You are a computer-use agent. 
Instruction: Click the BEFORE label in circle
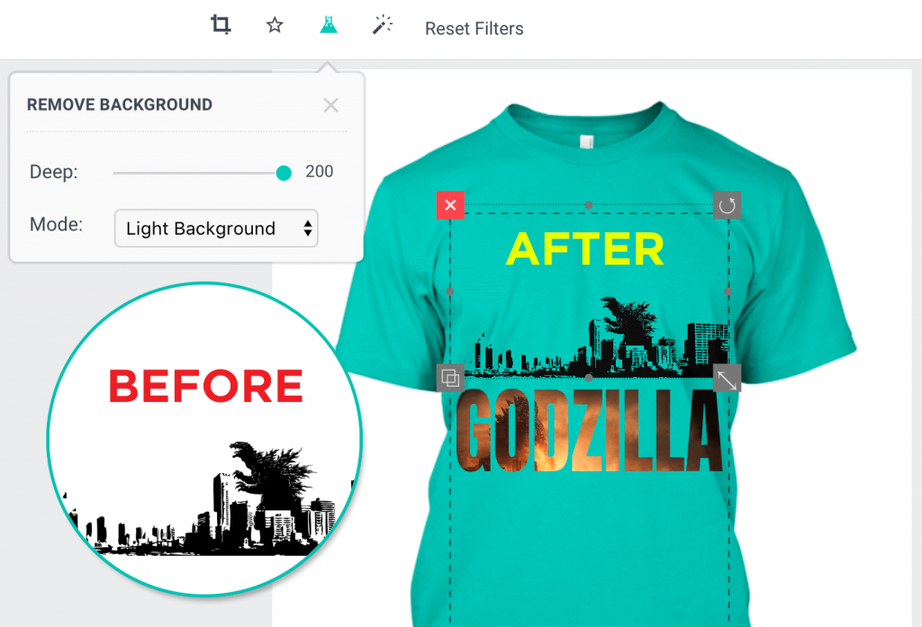[206, 386]
